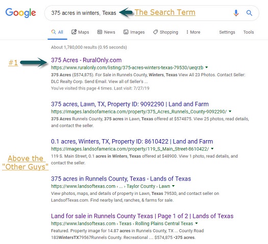Viewport: 268px width, 244px height.
Task: Open '375 acres in Runnels County, Texas - Lands of Texas'
Action: (x=121, y=179)
